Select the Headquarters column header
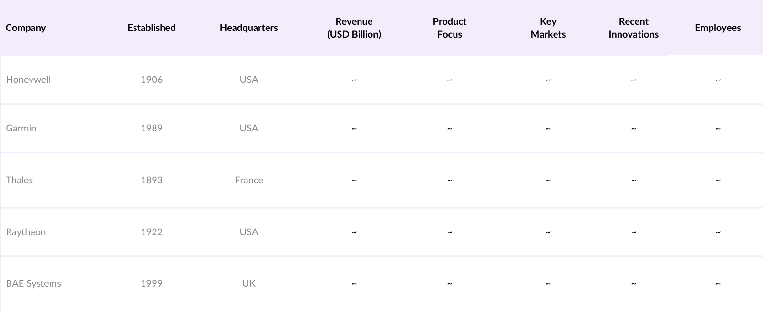 248,28
